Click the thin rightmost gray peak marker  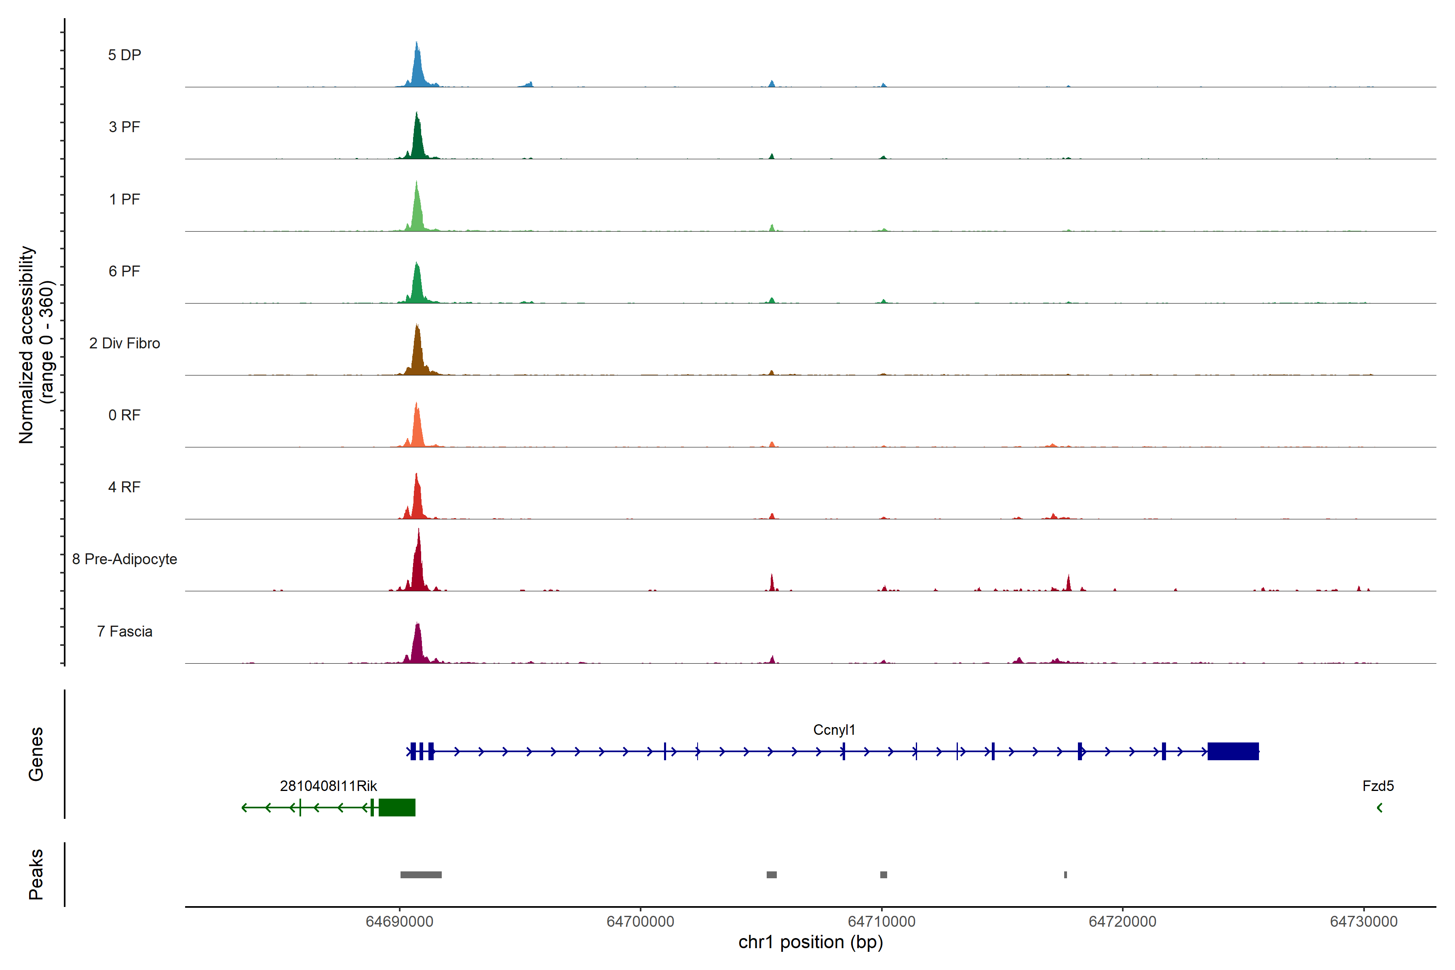tap(1065, 875)
